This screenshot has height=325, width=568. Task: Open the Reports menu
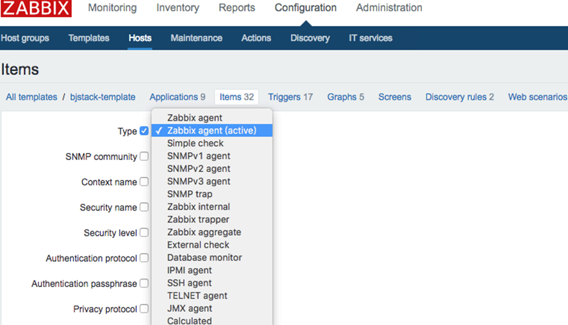pos(237,8)
